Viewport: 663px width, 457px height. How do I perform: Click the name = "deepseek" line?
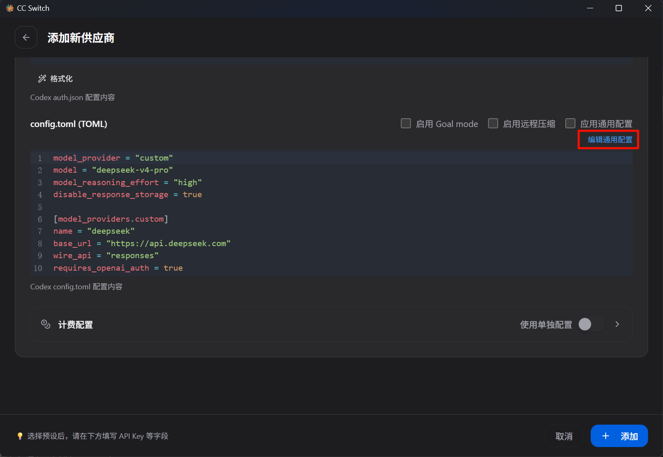[x=94, y=231]
